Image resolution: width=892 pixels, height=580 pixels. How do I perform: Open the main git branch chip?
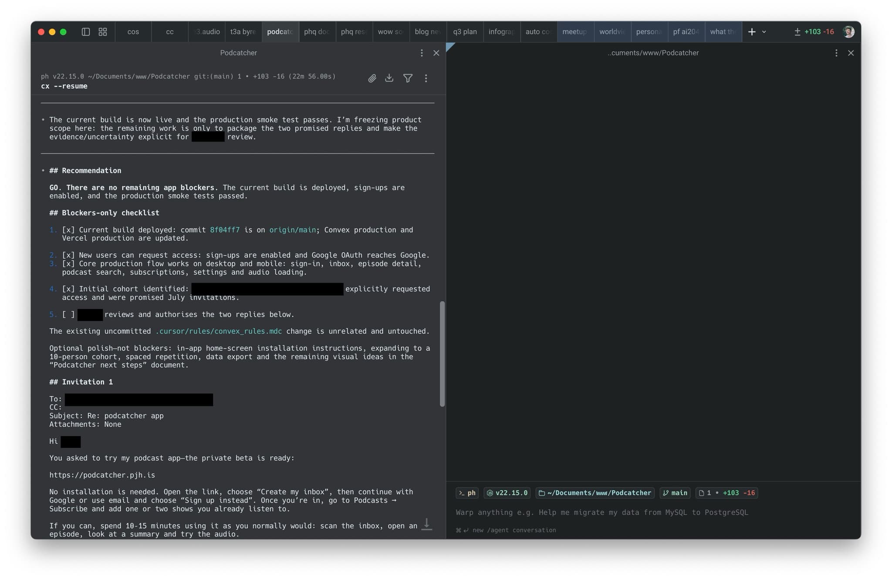click(x=675, y=493)
